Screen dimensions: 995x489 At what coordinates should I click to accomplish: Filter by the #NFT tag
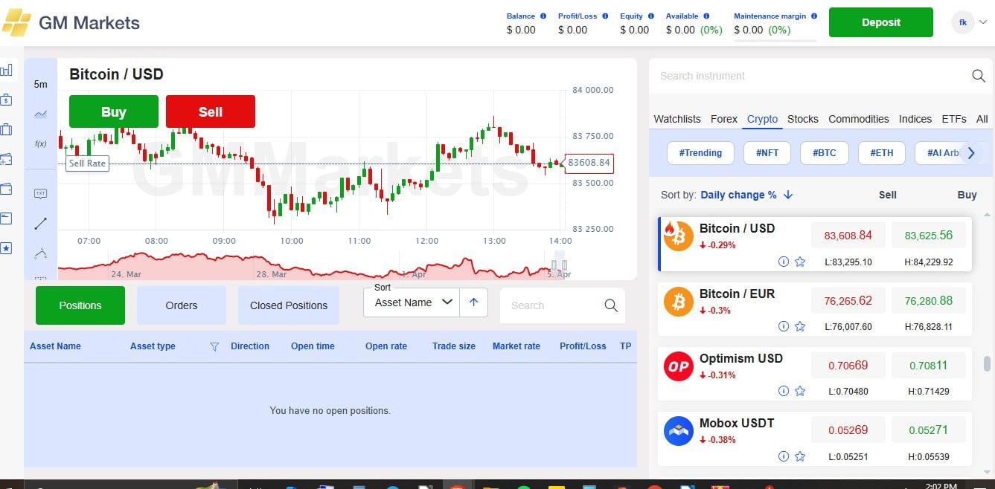tap(767, 153)
